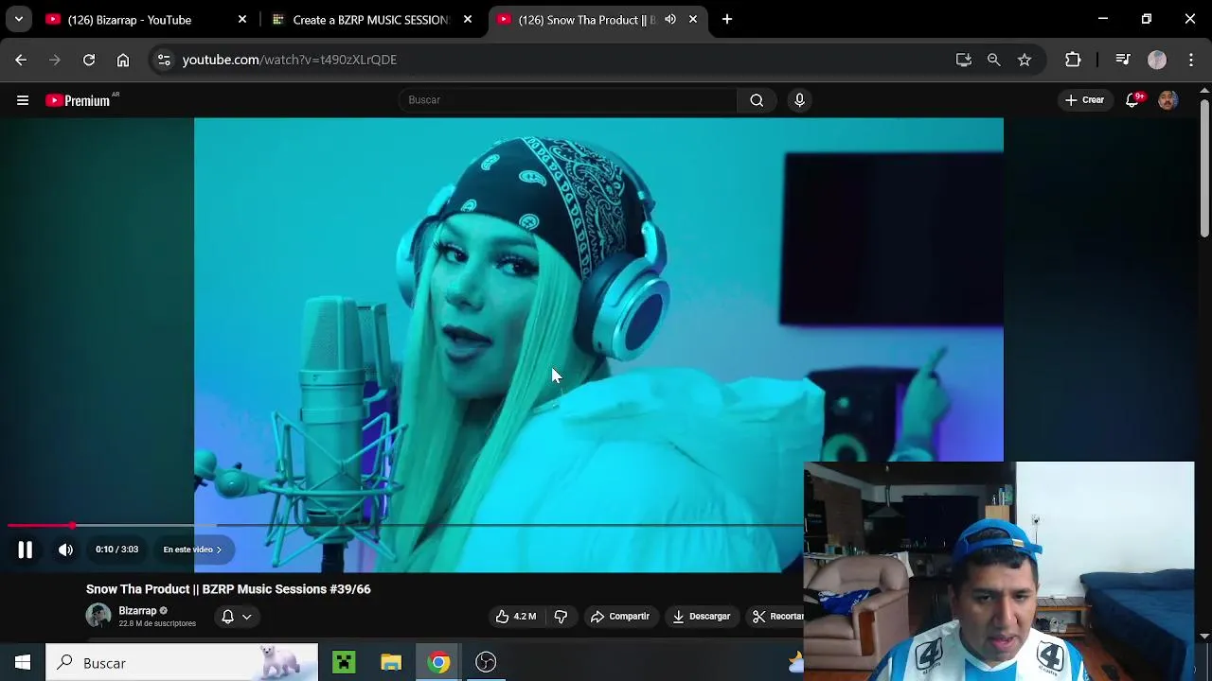Image resolution: width=1212 pixels, height=681 pixels.
Task: Click the Windows taskbar Buscar search box
Action: coord(182,663)
